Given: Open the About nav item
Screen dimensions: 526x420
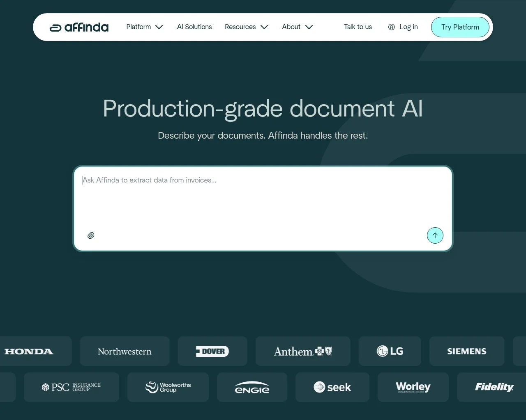Looking at the screenshot, I should [291, 27].
